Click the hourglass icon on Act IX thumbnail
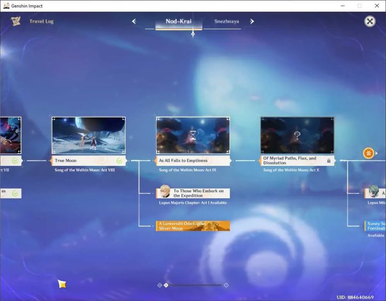The width and height of the screenshot is (386, 301). 193,135
